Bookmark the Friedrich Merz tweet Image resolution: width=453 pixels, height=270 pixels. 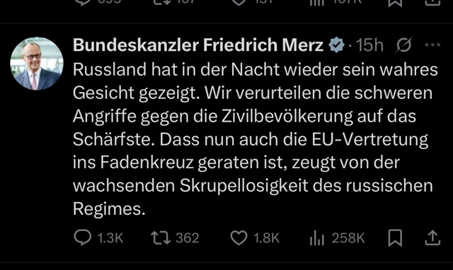(395, 238)
